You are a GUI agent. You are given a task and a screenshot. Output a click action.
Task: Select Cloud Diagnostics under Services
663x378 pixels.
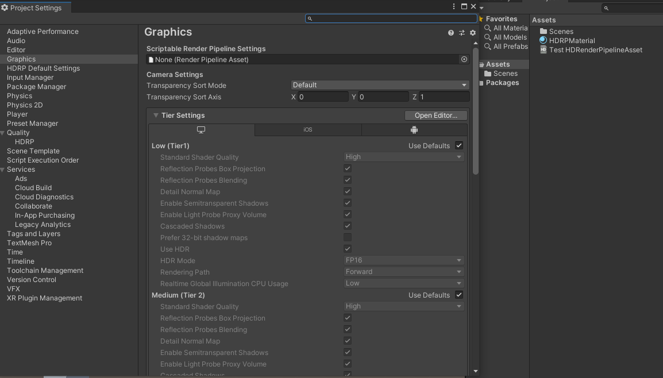click(x=44, y=197)
